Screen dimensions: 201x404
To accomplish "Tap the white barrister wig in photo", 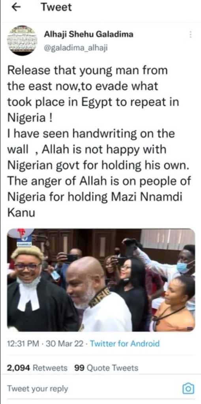I will tap(27, 253).
